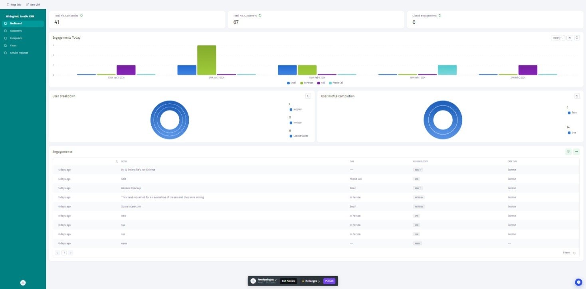
Task: Click the Page link label
Action: pos(16,4)
